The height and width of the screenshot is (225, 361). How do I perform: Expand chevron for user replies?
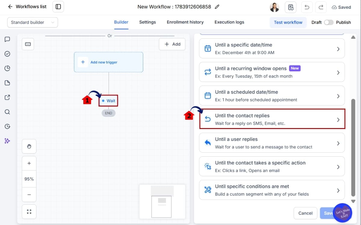[x=338, y=143]
